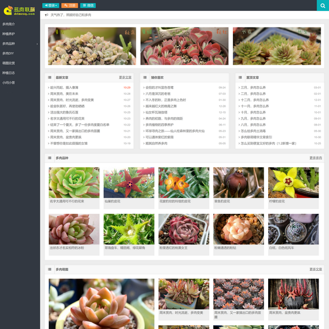Screen dimensions: 329x329
Task: Click list icon beside 猜你喜欢 heading
Action: pos(145,77)
